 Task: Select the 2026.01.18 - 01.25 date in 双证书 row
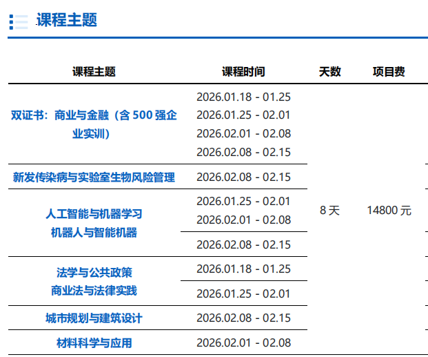point(243,97)
